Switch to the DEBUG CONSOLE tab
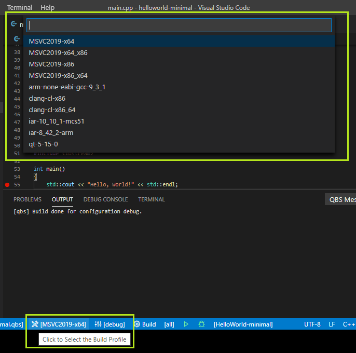The image size is (356, 353). click(x=105, y=199)
